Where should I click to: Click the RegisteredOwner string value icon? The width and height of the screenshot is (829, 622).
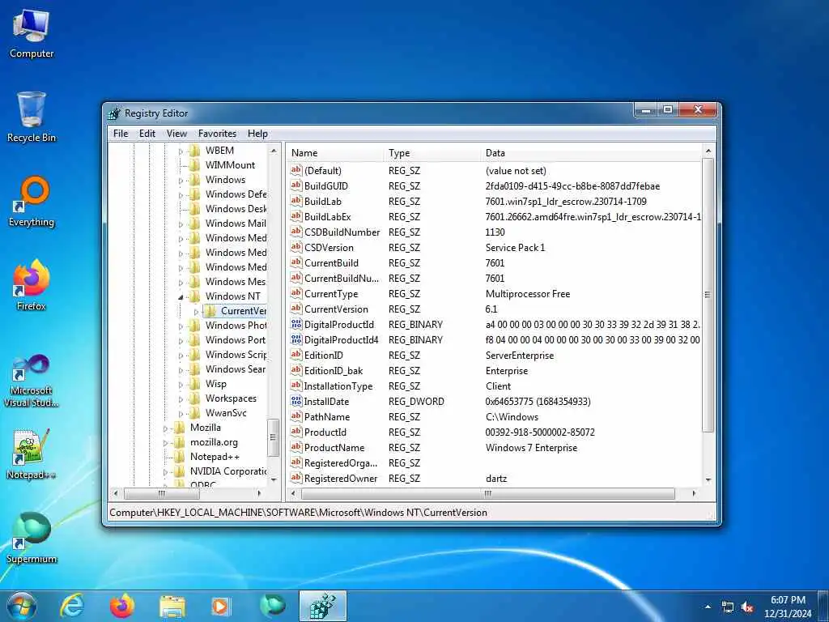coord(296,478)
